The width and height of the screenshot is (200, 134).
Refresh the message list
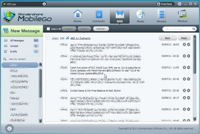101,29
